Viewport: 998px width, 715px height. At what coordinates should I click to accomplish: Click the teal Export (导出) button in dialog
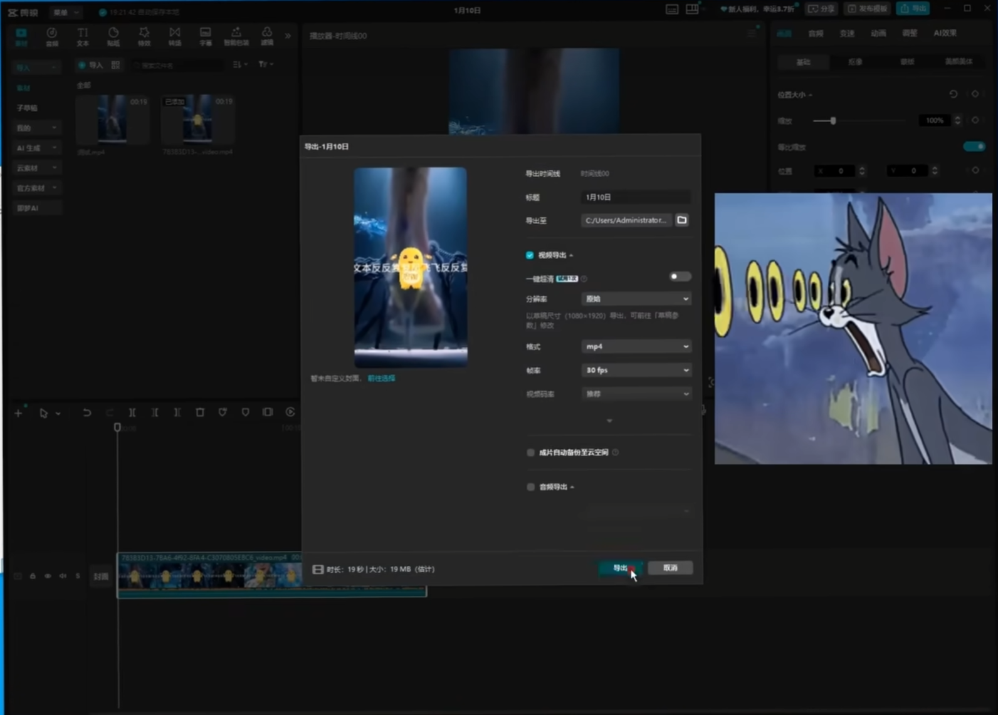coord(619,568)
